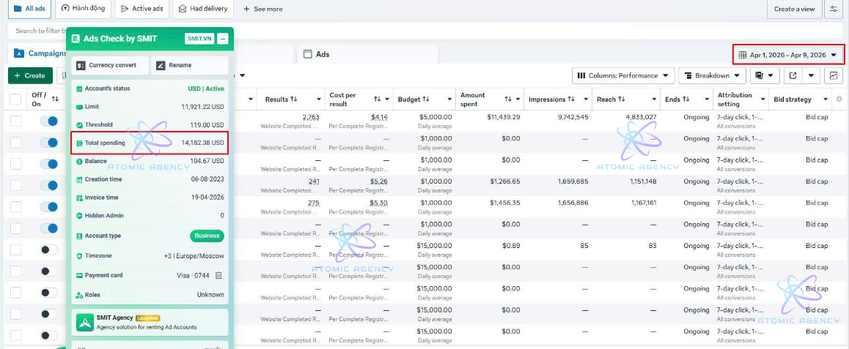Open the Apr 1 – Apr 9 date range picker

788,55
